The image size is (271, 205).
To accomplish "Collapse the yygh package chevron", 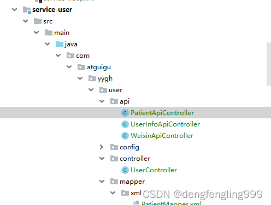I will pyautogui.click(x=80, y=79).
